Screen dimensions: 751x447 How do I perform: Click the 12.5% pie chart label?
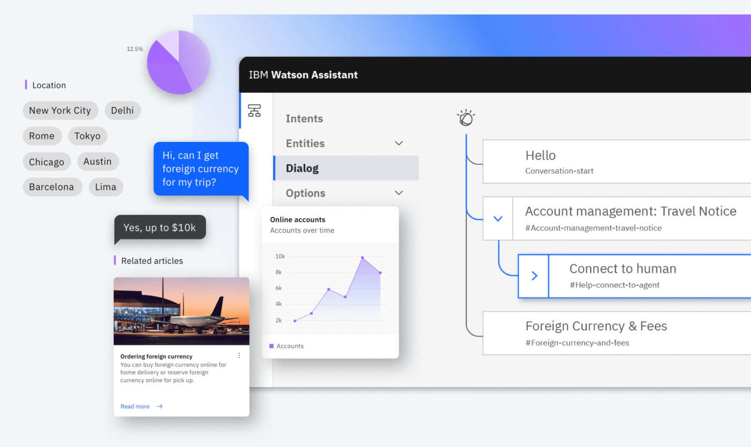pos(135,49)
